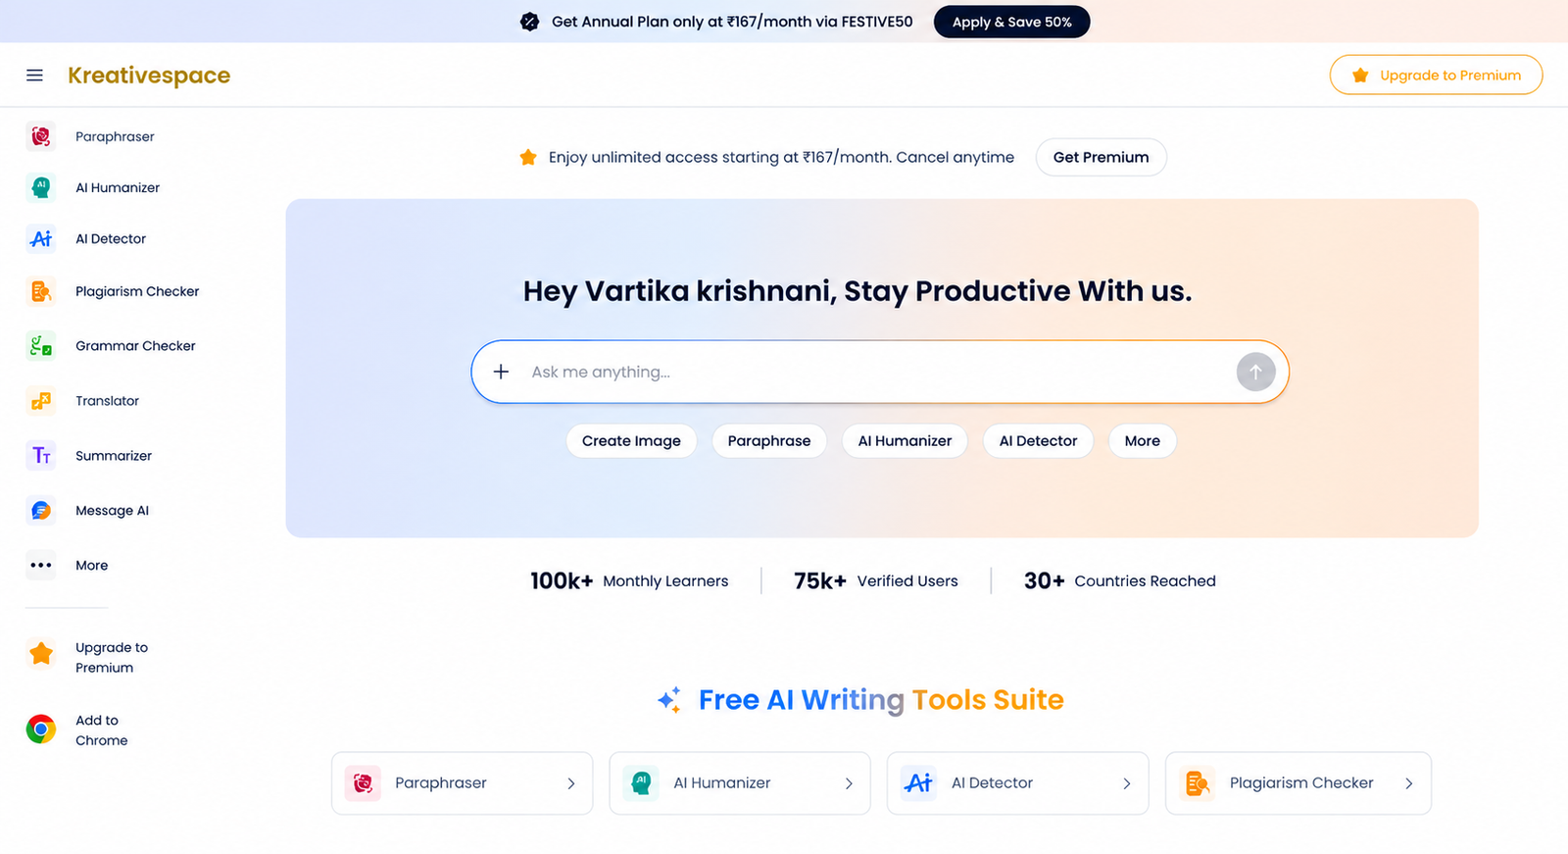
Task: Click the AI Humanizer card icon in tools suite
Action: (641, 782)
